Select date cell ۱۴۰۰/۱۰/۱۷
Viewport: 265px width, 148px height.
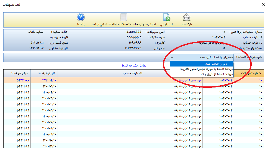44,140
